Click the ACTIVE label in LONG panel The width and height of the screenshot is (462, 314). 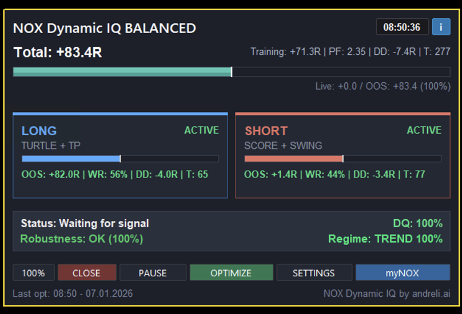coord(201,130)
